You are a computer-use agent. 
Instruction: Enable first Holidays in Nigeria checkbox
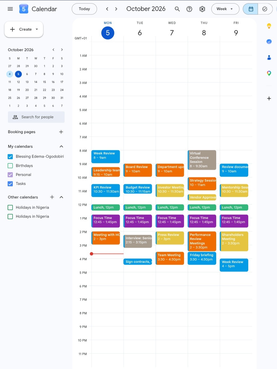pyautogui.click(x=10, y=208)
